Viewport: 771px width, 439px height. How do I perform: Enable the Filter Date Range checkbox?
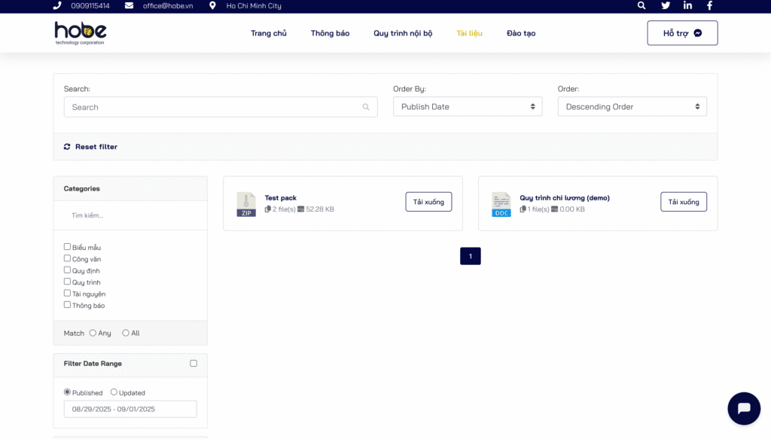tap(194, 363)
